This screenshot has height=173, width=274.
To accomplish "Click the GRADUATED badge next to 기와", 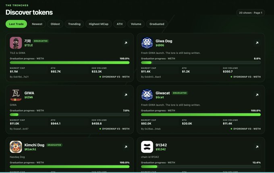I will pyautogui.click(x=41, y=41).
